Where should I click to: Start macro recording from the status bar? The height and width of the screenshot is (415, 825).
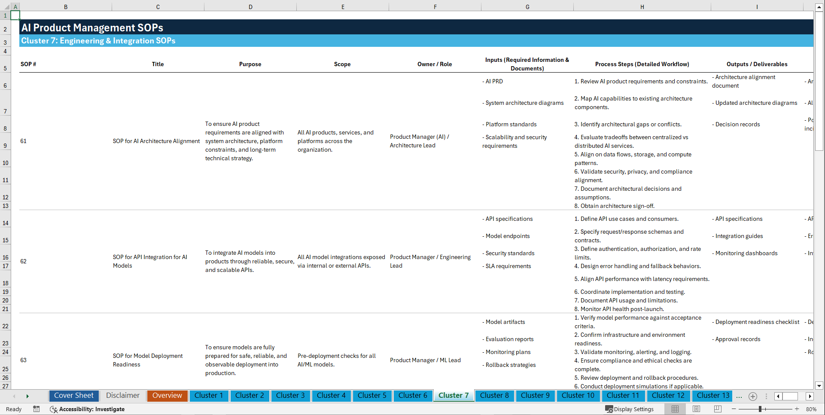(x=37, y=409)
